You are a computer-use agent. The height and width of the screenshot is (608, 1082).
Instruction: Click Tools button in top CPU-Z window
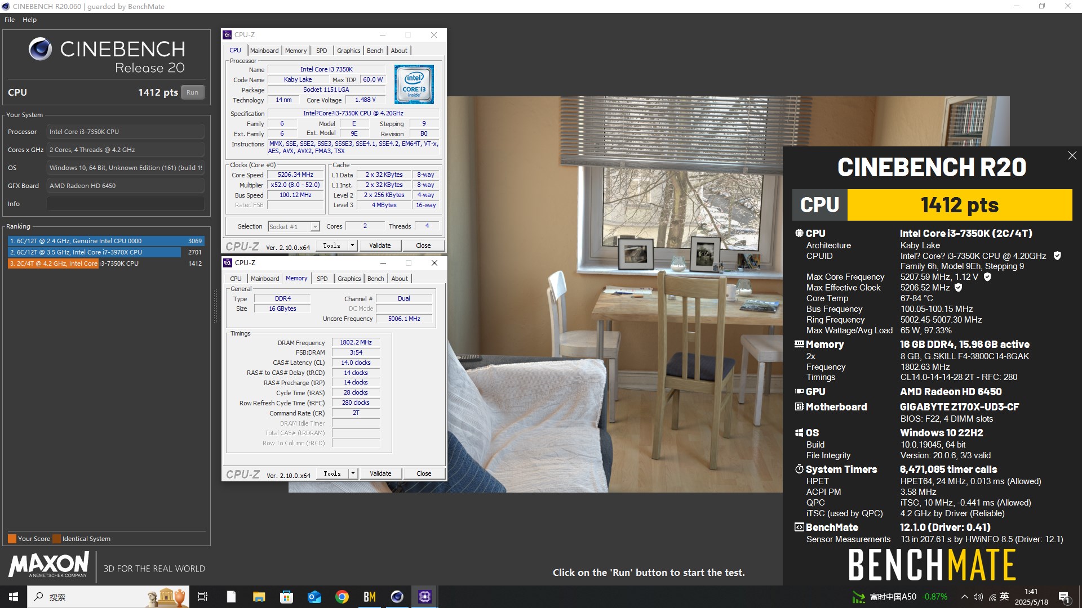pyautogui.click(x=331, y=245)
